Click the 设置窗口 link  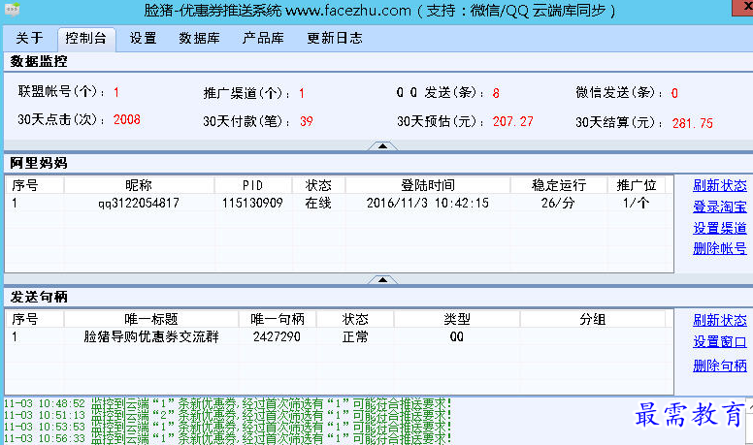click(x=719, y=342)
